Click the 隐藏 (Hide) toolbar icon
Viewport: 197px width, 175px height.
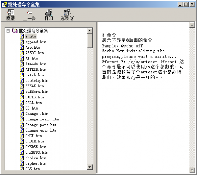pos(11,12)
